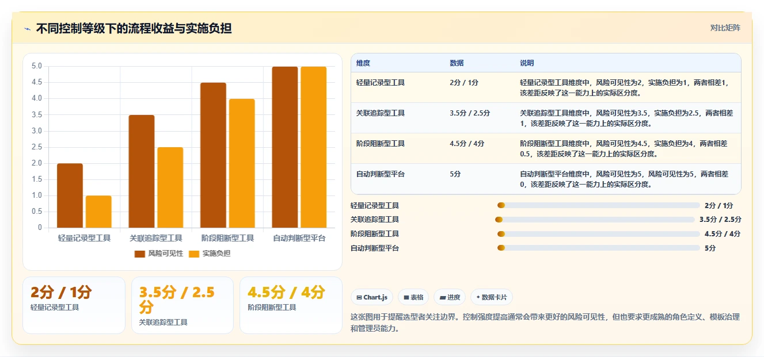Viewport: 764px width, 357px height.
Task: Toggle the 风险可见性 legend entry
Action: [x=158, y=254]
